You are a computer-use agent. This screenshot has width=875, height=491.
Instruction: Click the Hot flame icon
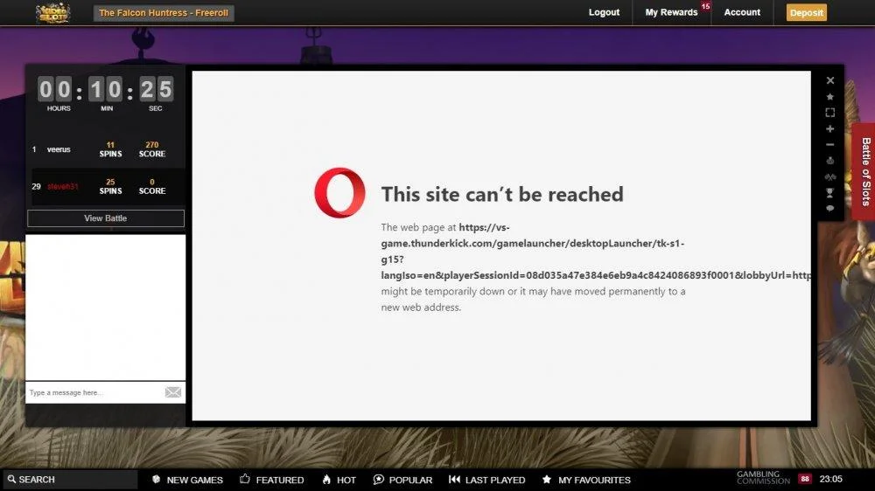pyautogui.click(x=327, y=480)
